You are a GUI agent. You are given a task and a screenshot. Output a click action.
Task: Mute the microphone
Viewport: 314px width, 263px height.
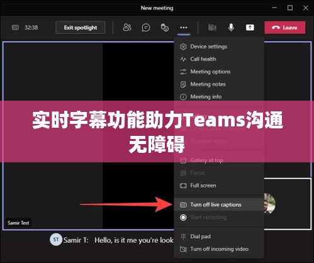click(231, 28)
